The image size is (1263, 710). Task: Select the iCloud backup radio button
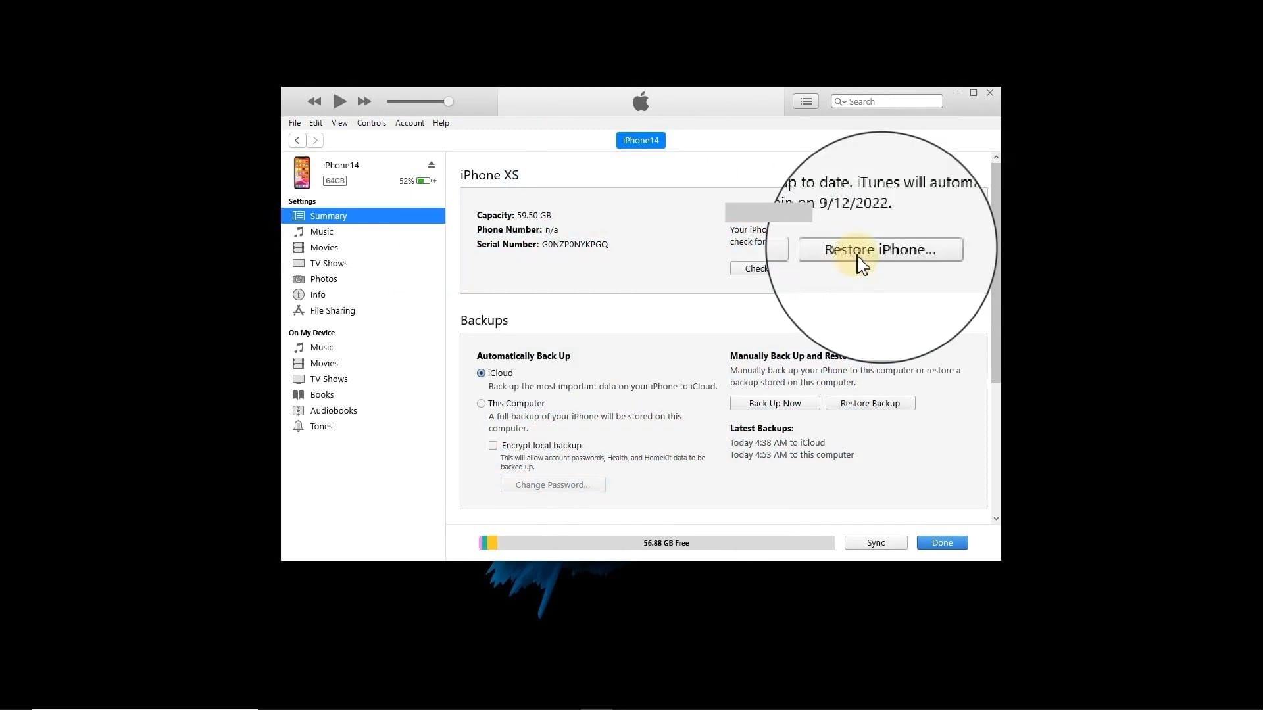click(x=481, y=373)
